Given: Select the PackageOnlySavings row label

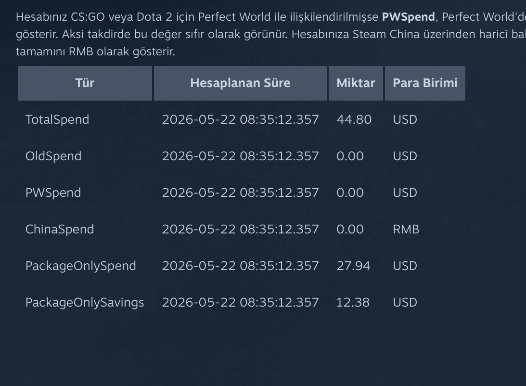Looking at the screenshot, I should (x=85, y=303).
